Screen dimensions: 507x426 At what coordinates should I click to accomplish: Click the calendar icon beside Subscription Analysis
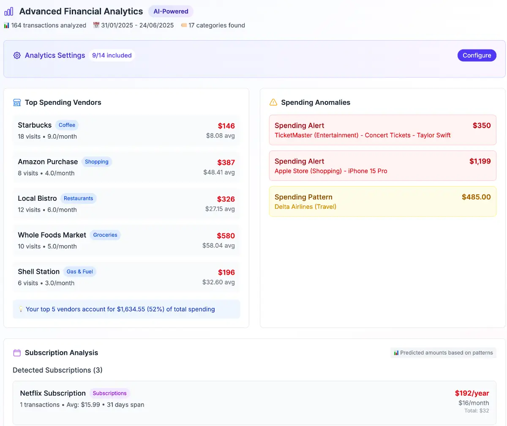(x=17, y=352)
